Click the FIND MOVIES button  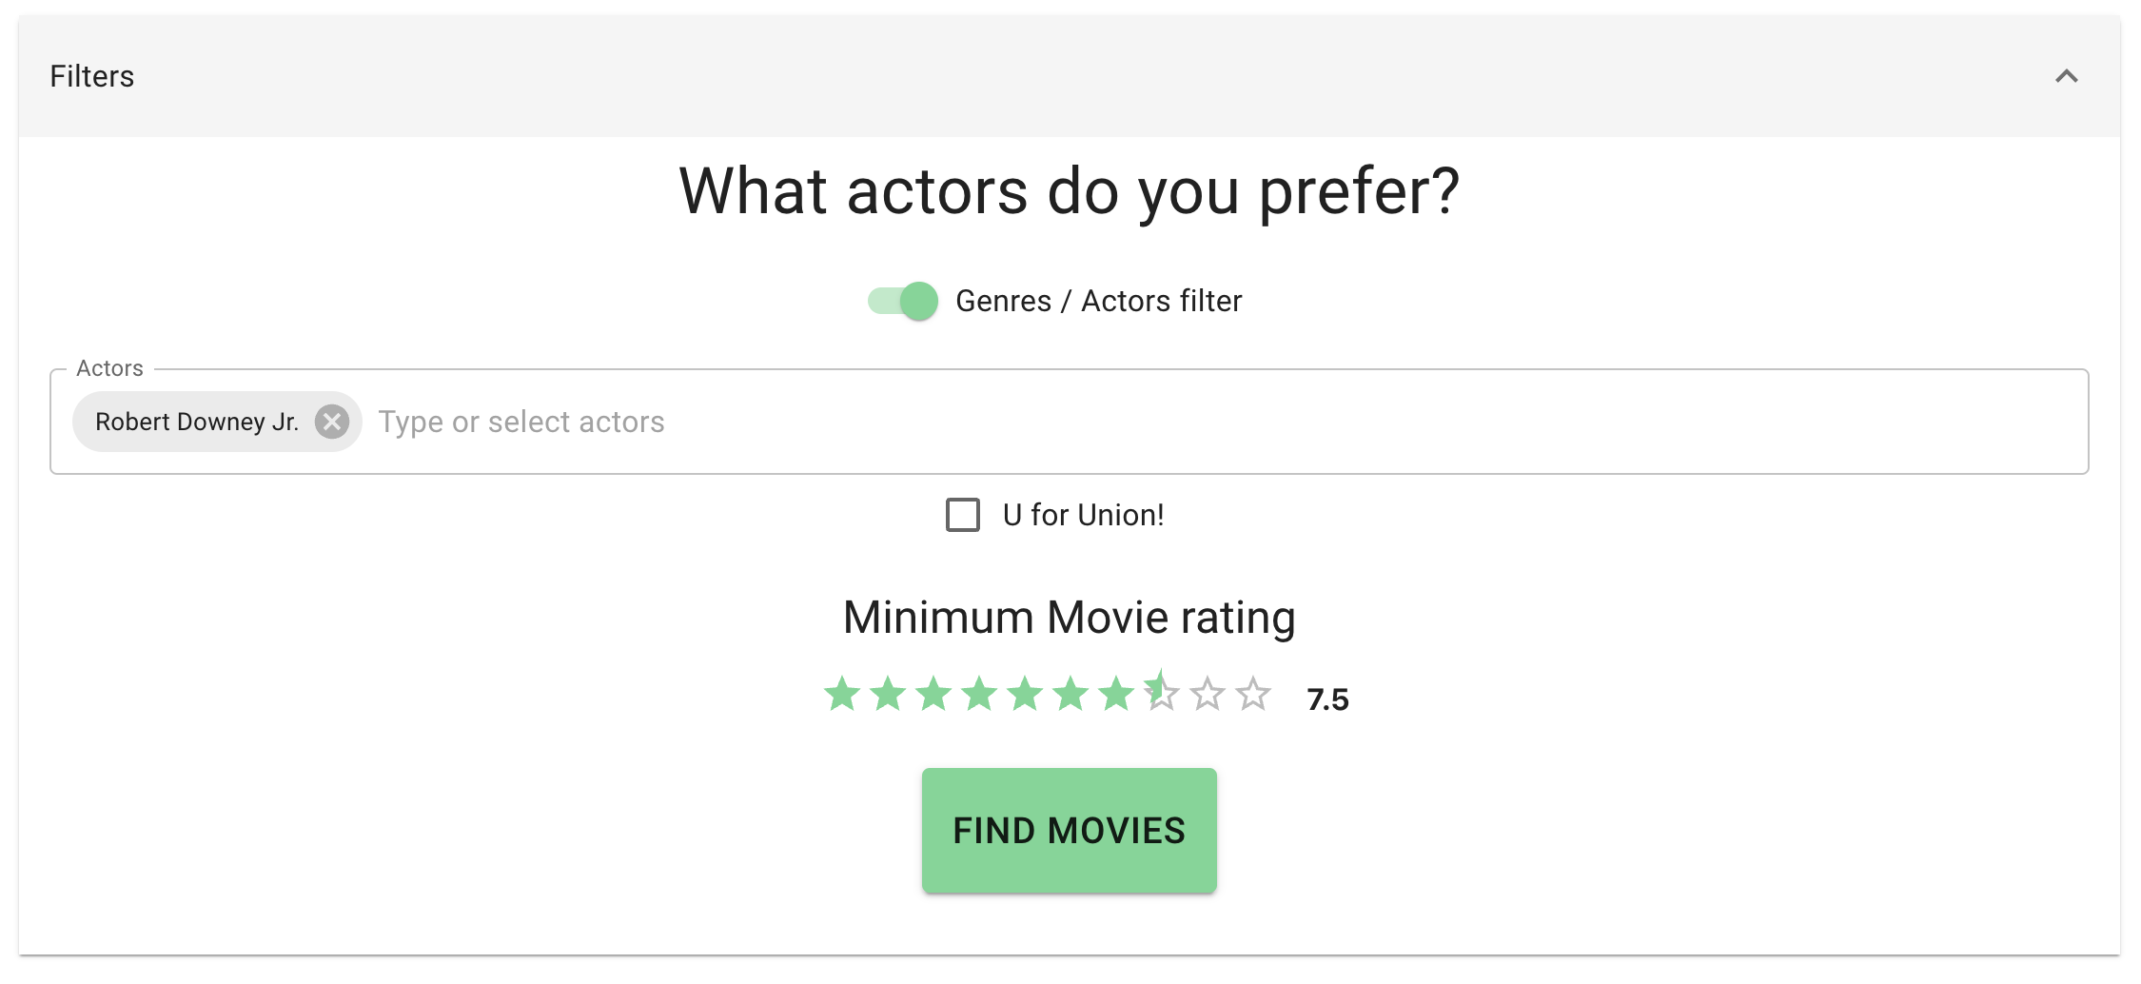(x=1069, y=830)
